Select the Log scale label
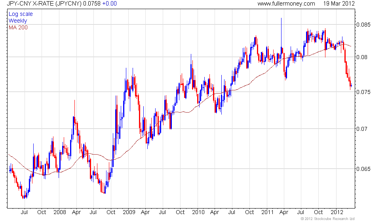Viewport: 388px width, 222px height. pyautogui.click(x=21, y=14)
